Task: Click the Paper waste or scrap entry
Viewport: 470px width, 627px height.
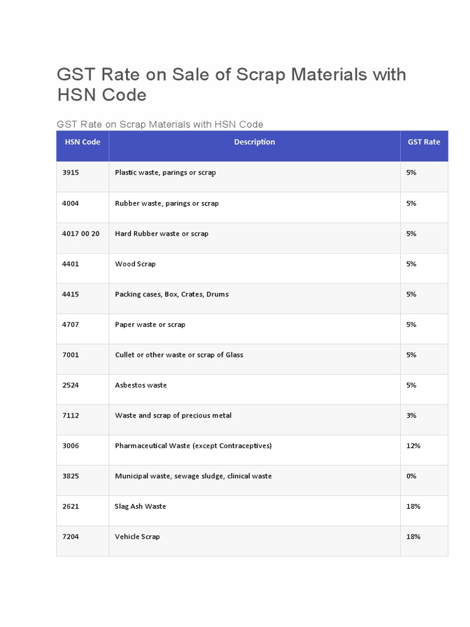Action: click(150, 325)
